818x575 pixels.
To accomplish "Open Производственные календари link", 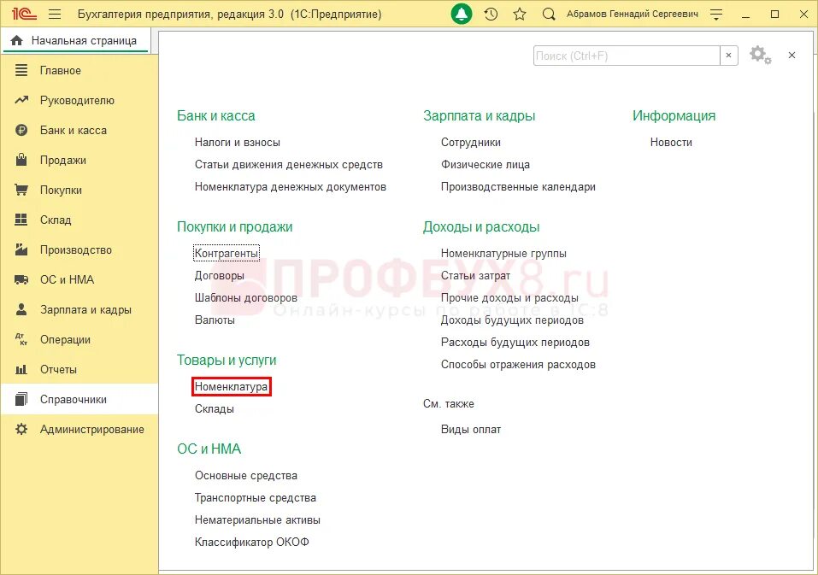I will pyautogui.click(x=519, y=186).
